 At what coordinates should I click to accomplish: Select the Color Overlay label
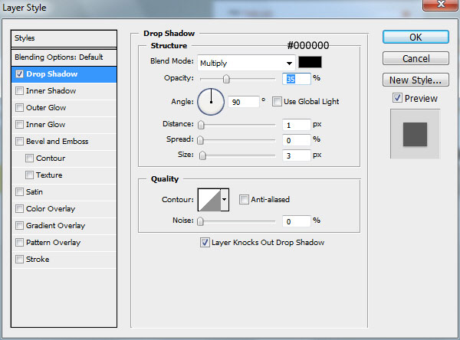point(51,209)
